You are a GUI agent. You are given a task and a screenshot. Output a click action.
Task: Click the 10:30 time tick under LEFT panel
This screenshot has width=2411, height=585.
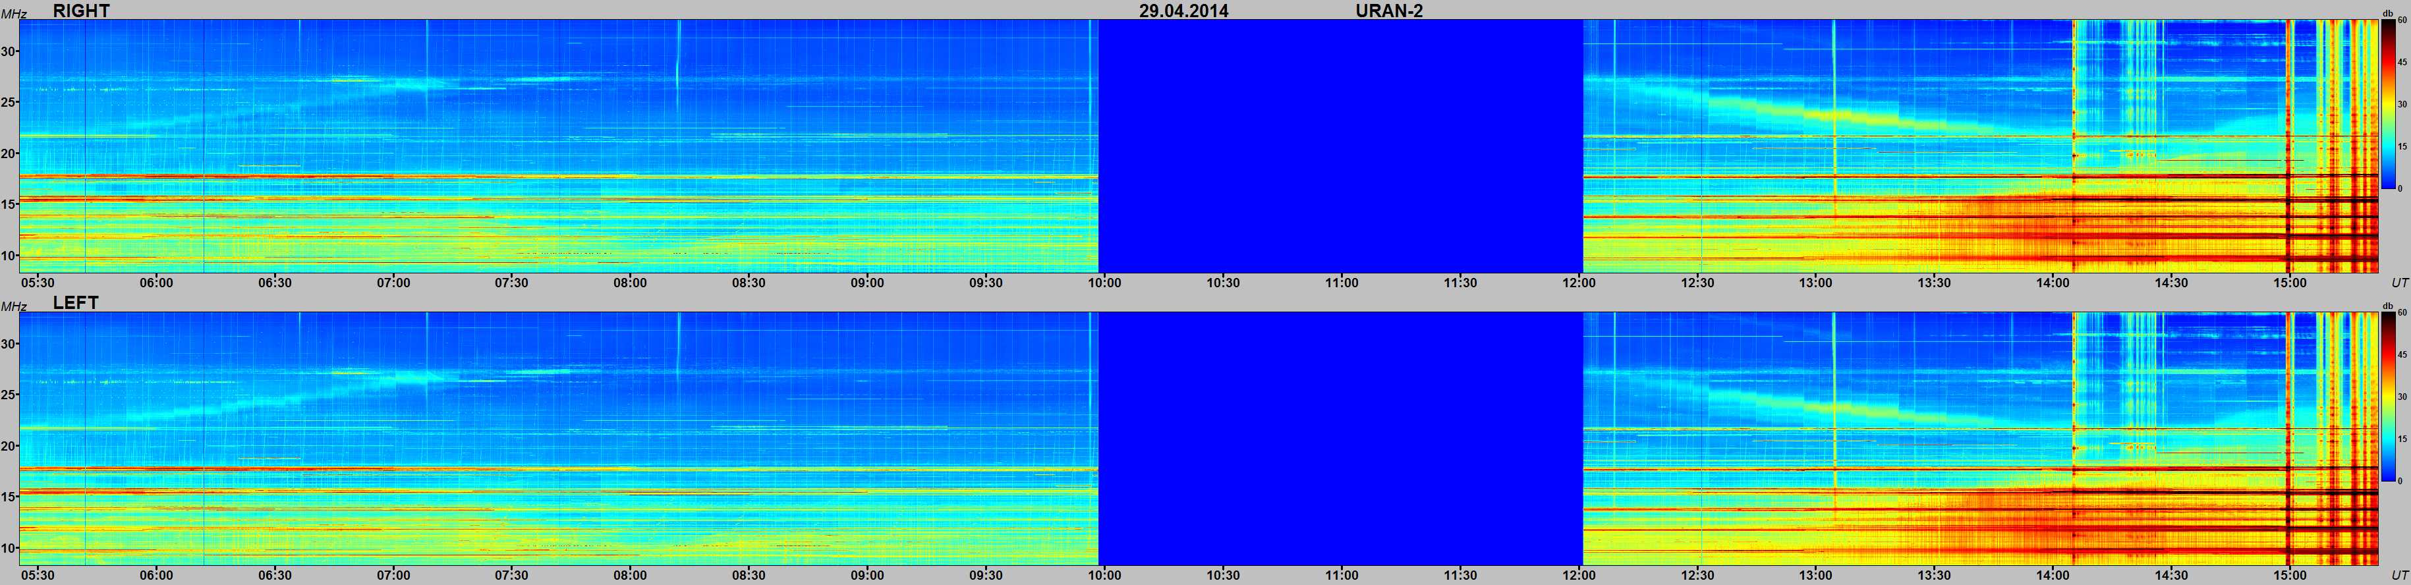point(1223,574)
